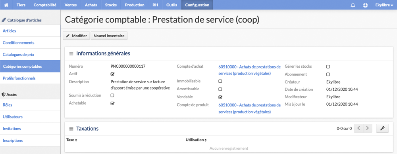
Task: Open Catalogues de prix in the sidebar
Action: point(30,54)
